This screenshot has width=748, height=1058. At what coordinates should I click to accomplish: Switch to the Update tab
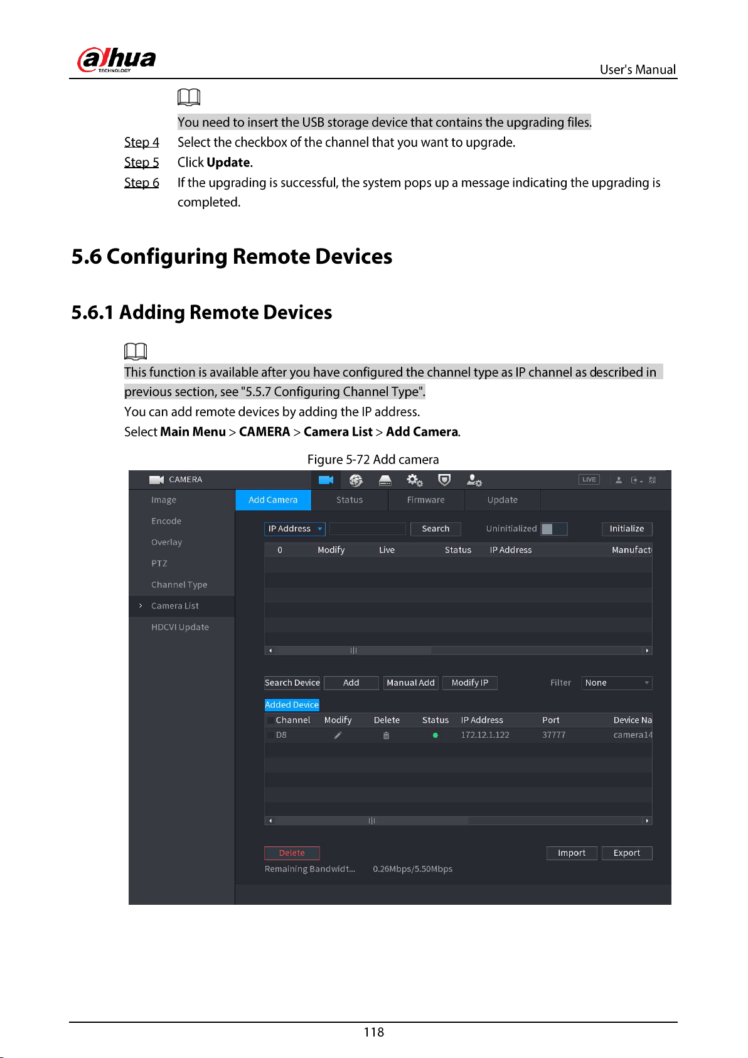[503, 500]
